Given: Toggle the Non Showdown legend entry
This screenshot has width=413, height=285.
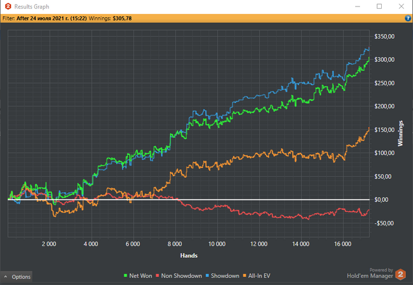Looking at the screenshot, I should [x=179, y=276].
